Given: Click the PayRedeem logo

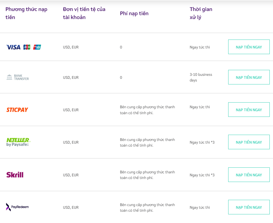Looking at the screenshot, I should 17,207.
